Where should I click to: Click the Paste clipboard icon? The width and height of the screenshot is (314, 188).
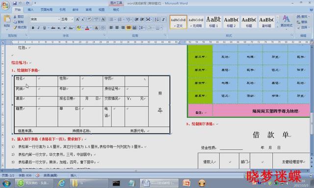[7, 19]
